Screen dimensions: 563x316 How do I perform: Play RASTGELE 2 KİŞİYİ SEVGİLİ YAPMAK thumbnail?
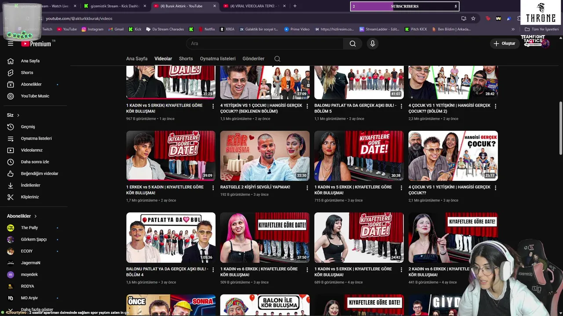(265, 155)
